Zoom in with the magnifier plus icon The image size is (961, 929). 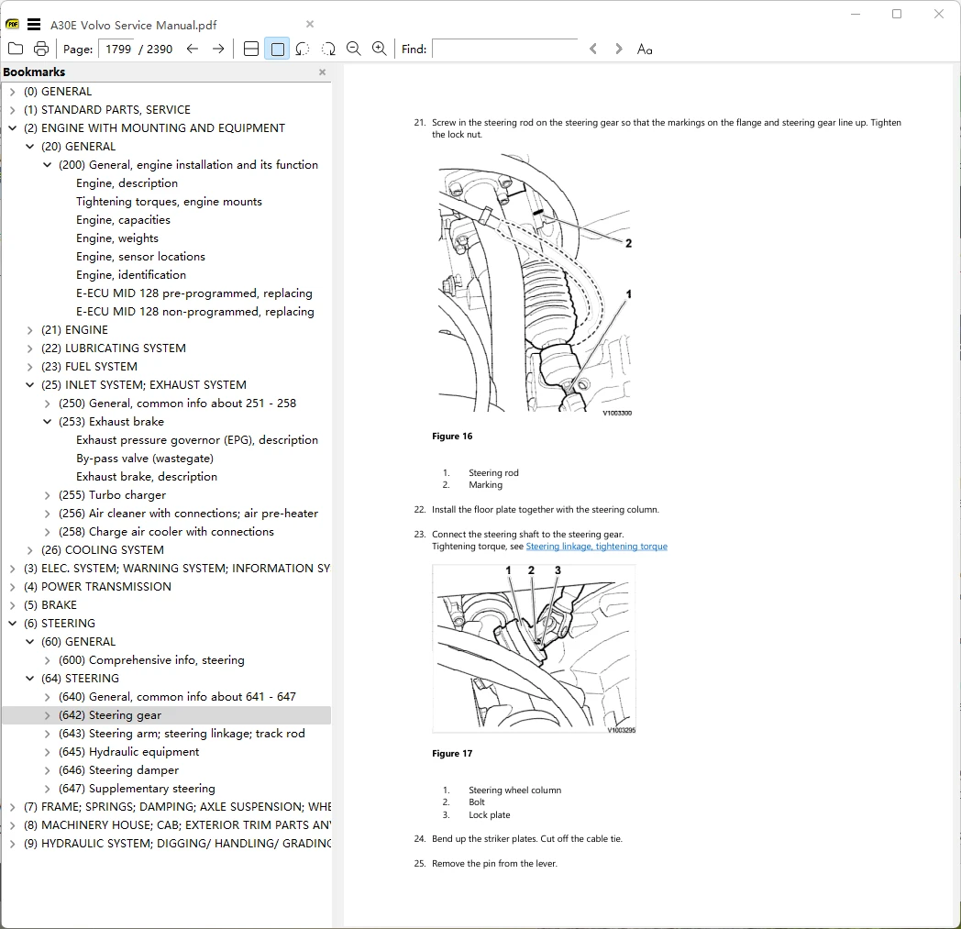380,49
